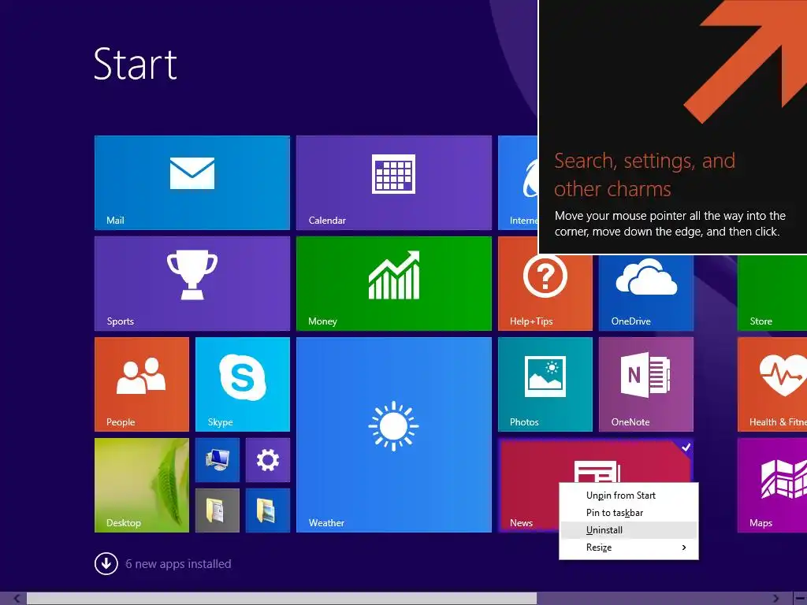Viewport: 807px width, 605px height.
Task: Open the File Explorer folder tile on blue
Action: coord(268,510)
